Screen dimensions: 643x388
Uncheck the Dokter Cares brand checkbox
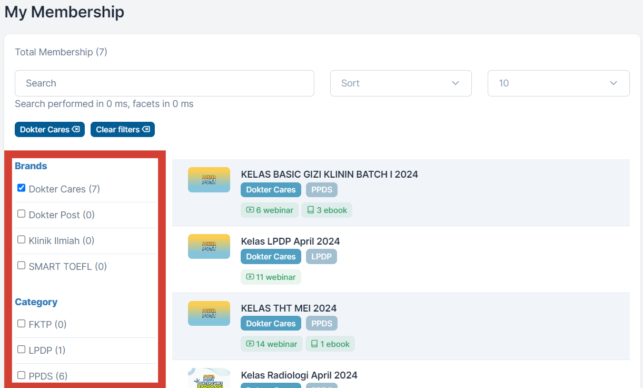[22, 188]
